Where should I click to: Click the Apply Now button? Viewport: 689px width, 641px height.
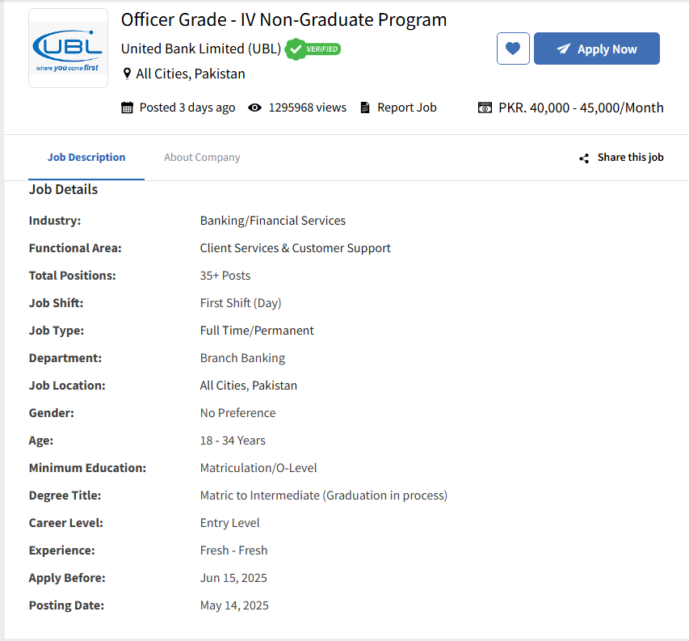coord(597,48)
